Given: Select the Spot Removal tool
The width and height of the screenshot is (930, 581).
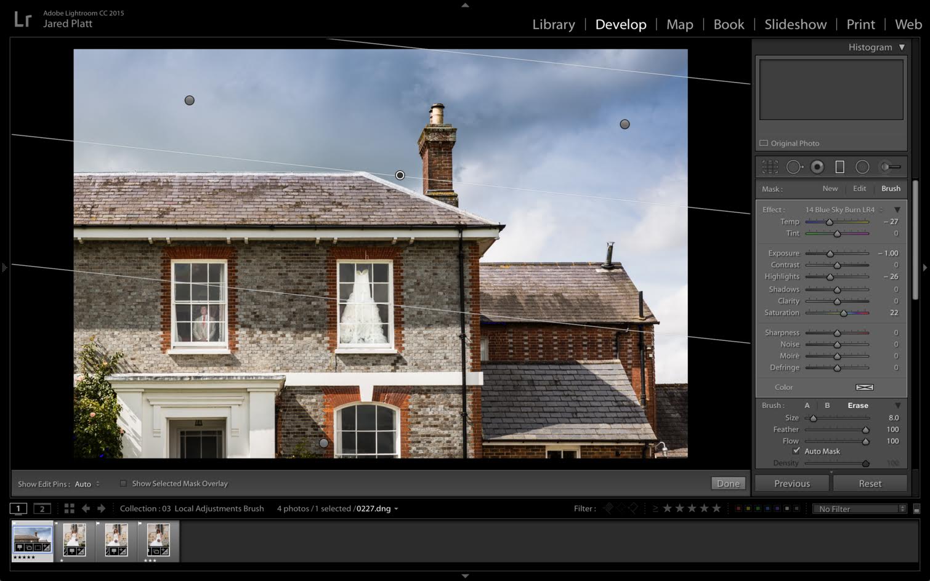Looking at the screenshot, I should coord(794,167).
